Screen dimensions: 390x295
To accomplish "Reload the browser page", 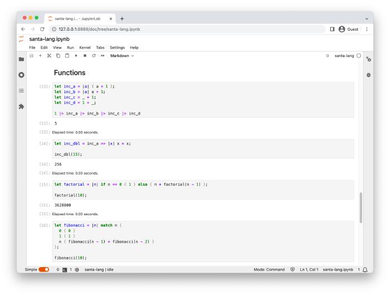I will 42,29.
